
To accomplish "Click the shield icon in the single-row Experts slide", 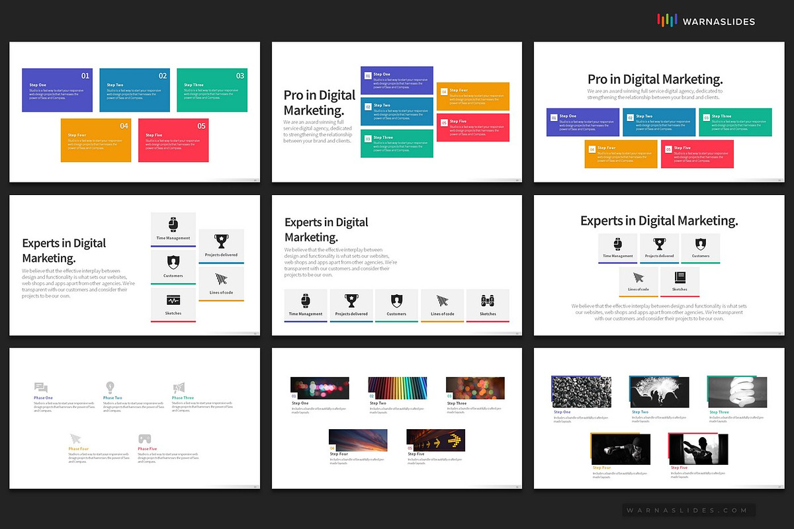I will (x=396, y=300).
